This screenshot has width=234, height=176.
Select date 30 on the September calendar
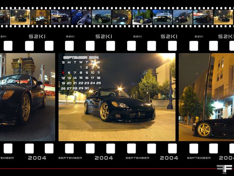click(x=87, y=88)
